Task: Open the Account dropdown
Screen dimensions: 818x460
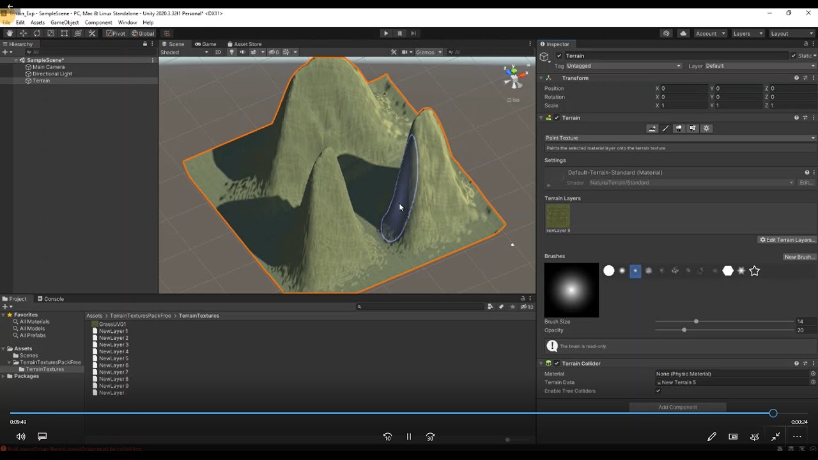Action: [x=710, y=33]
